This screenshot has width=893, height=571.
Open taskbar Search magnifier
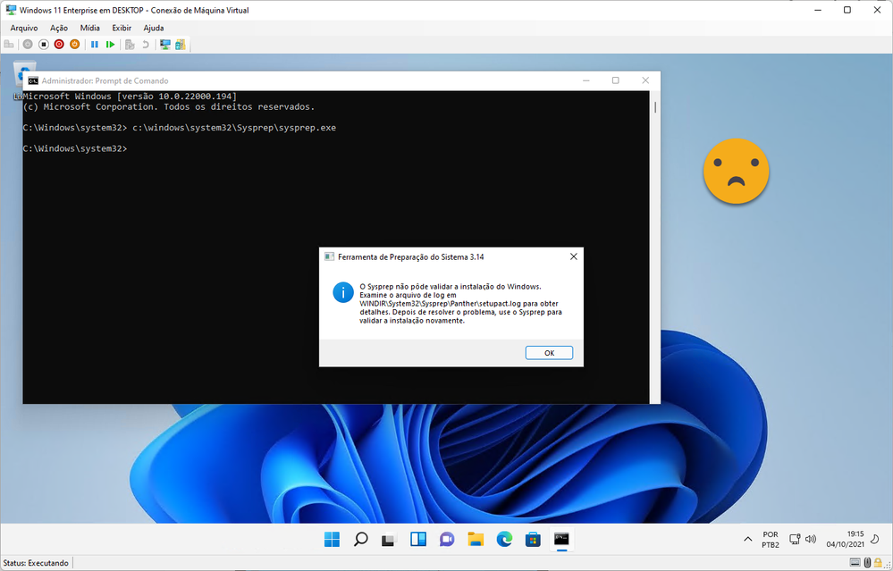click(x=360, y=539)
